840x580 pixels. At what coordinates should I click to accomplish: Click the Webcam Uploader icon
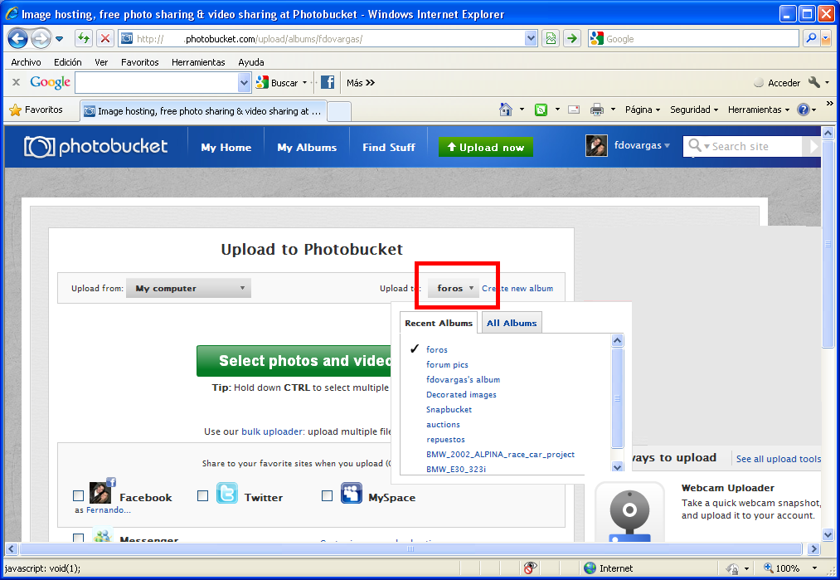point(630,512)
